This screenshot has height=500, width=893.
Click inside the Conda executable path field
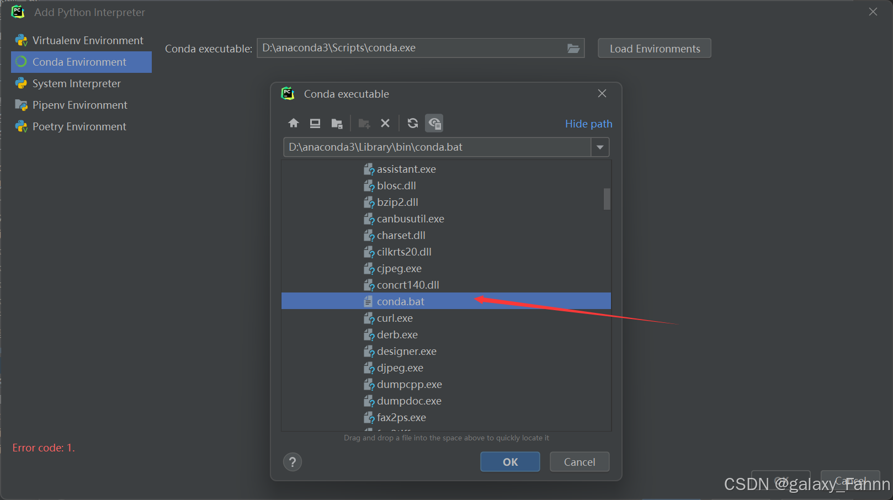click(x=414, y=48)
